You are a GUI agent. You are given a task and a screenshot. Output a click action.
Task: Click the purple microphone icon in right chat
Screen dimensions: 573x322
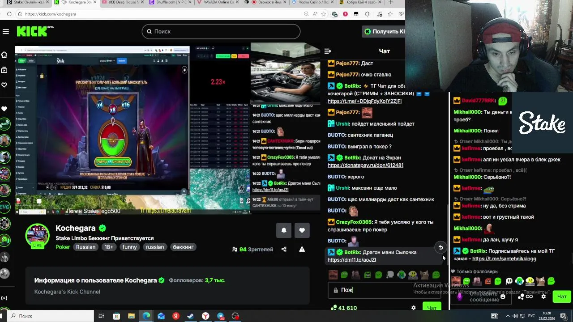click(459, 296)
